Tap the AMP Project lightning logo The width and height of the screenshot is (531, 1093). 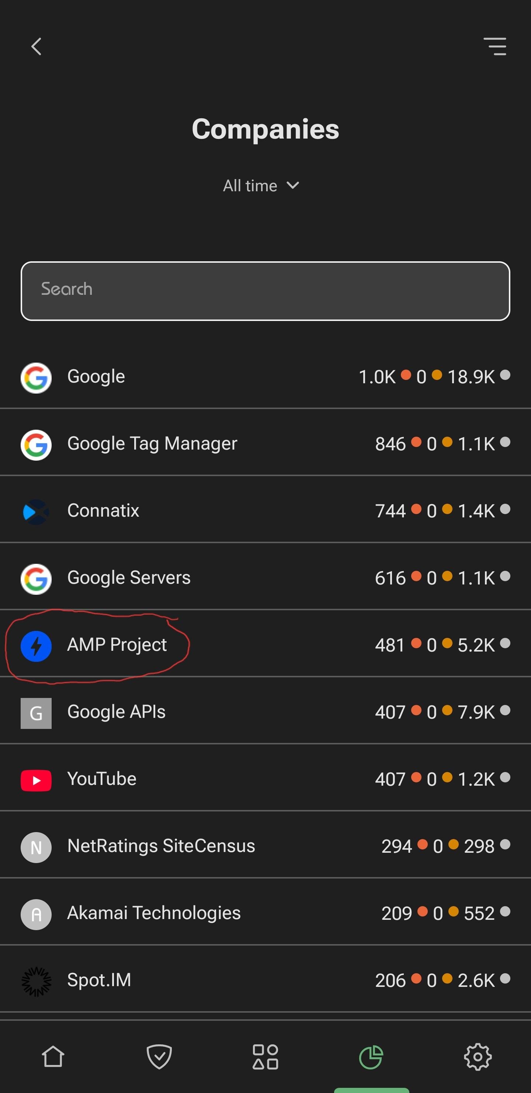[36, 646]
